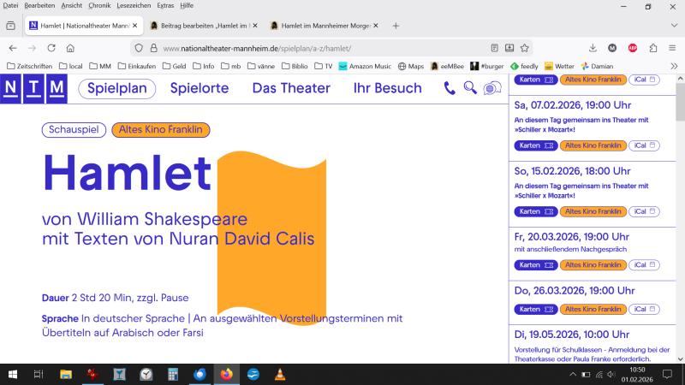Open the Firefox extensions puzzle icon

click(653, 48)
